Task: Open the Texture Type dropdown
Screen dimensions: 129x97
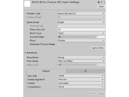Action: (81, 13)
